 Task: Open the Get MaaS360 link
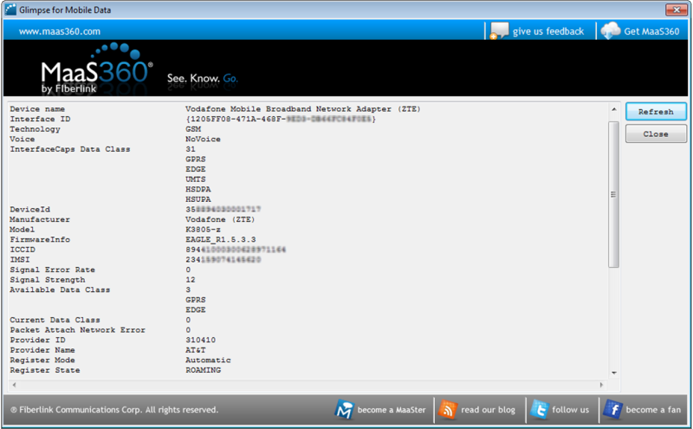[651, 31]
